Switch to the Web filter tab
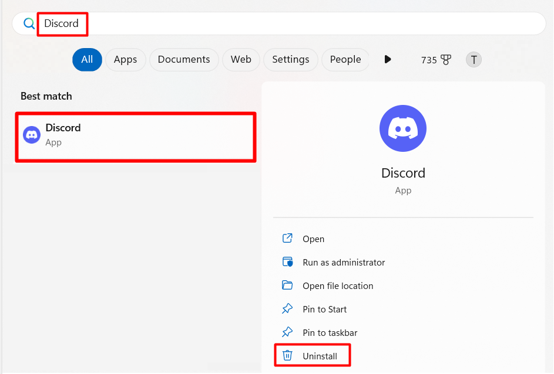Screen dimensions: 554x374 pyautogui.click(x=241, y=60)
